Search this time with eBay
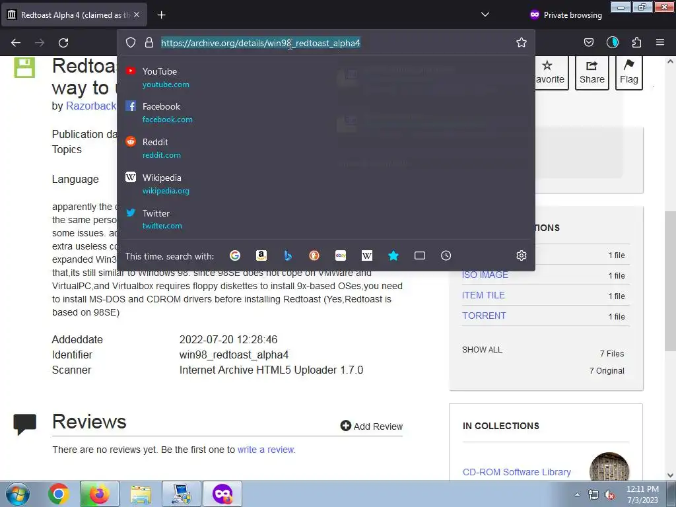 coord(341,255)
